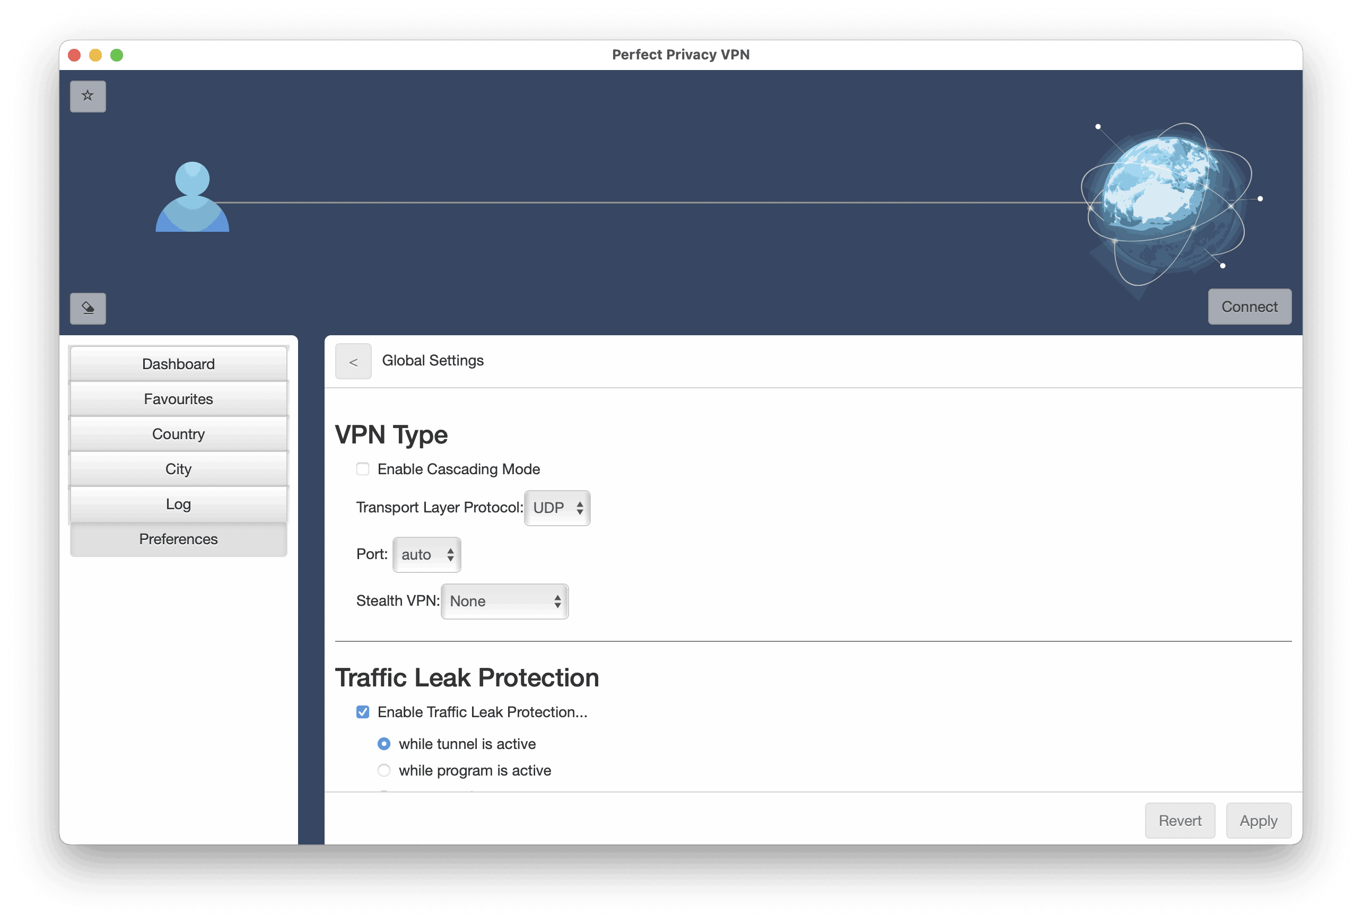Click the Traffic Leak Protection heading
This screenshot has width=1362, height=923.
click(x=467, y=678)
